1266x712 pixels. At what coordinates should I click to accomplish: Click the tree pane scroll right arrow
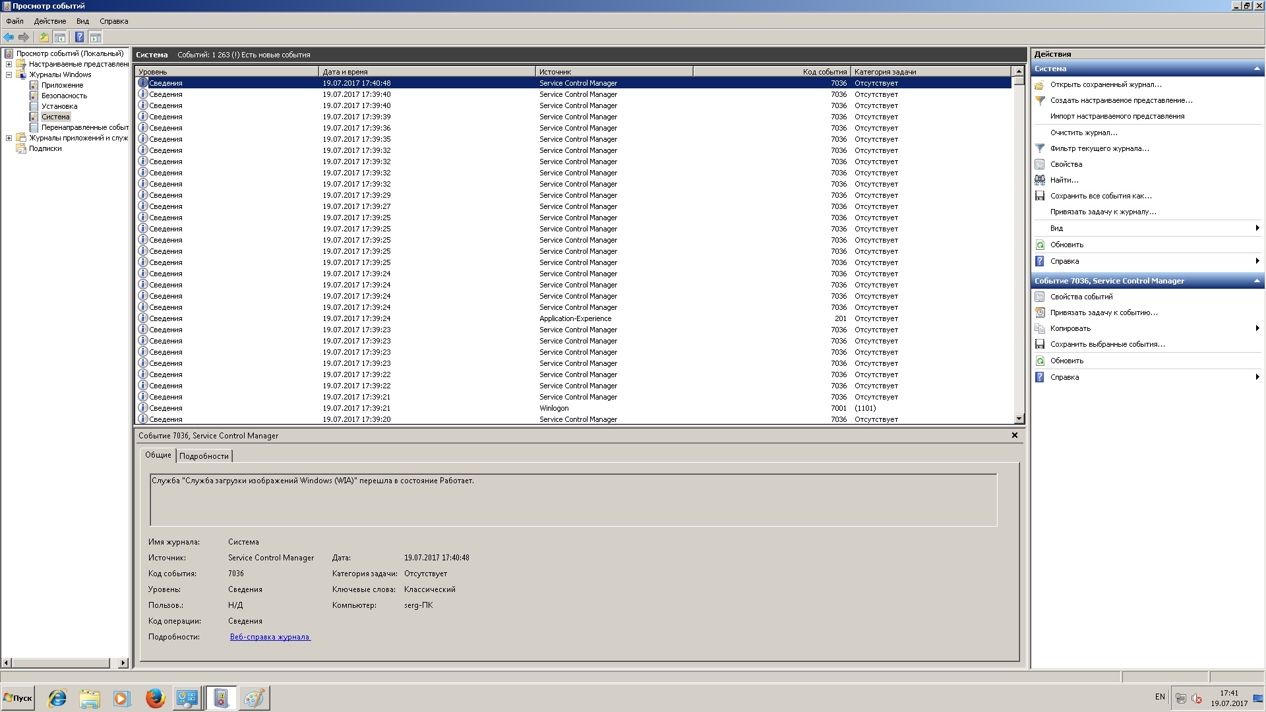(123, 663)
